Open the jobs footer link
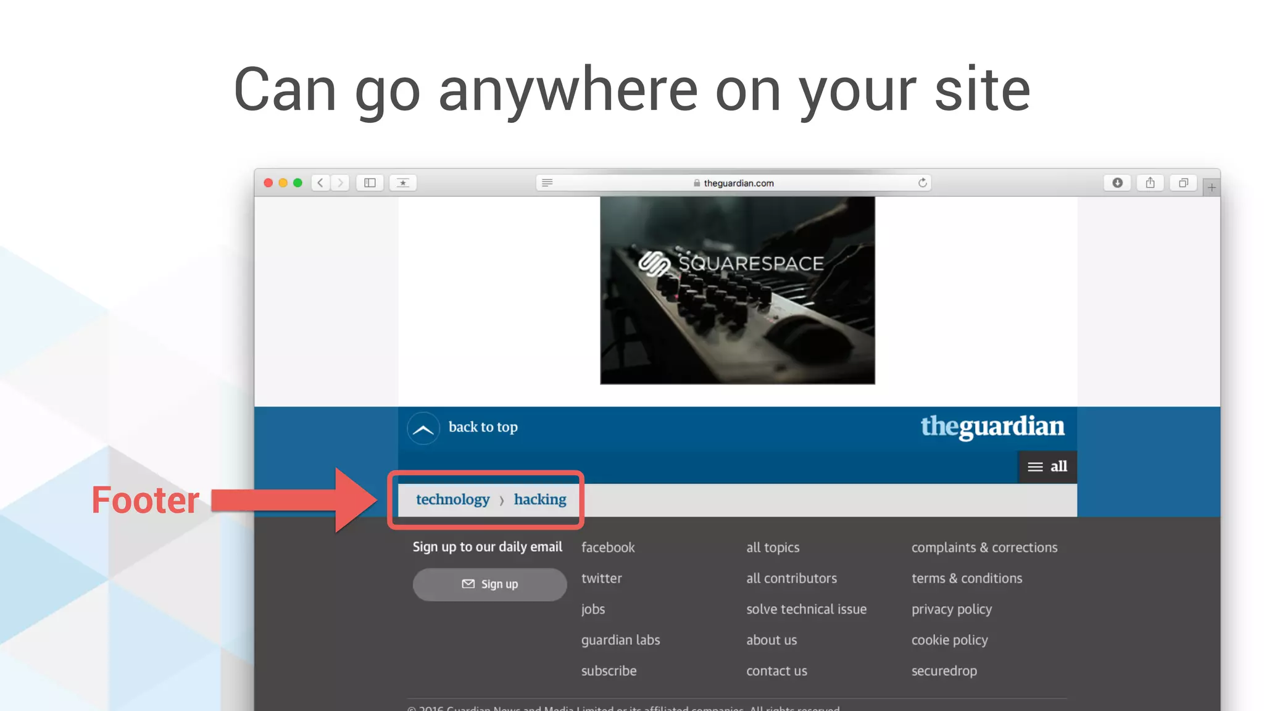Viewport: 1264px width, 711px height. [x=593, y=609]
